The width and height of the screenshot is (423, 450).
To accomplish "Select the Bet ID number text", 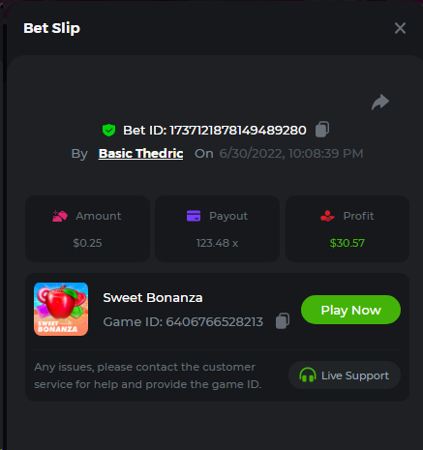I will (238, 131).
